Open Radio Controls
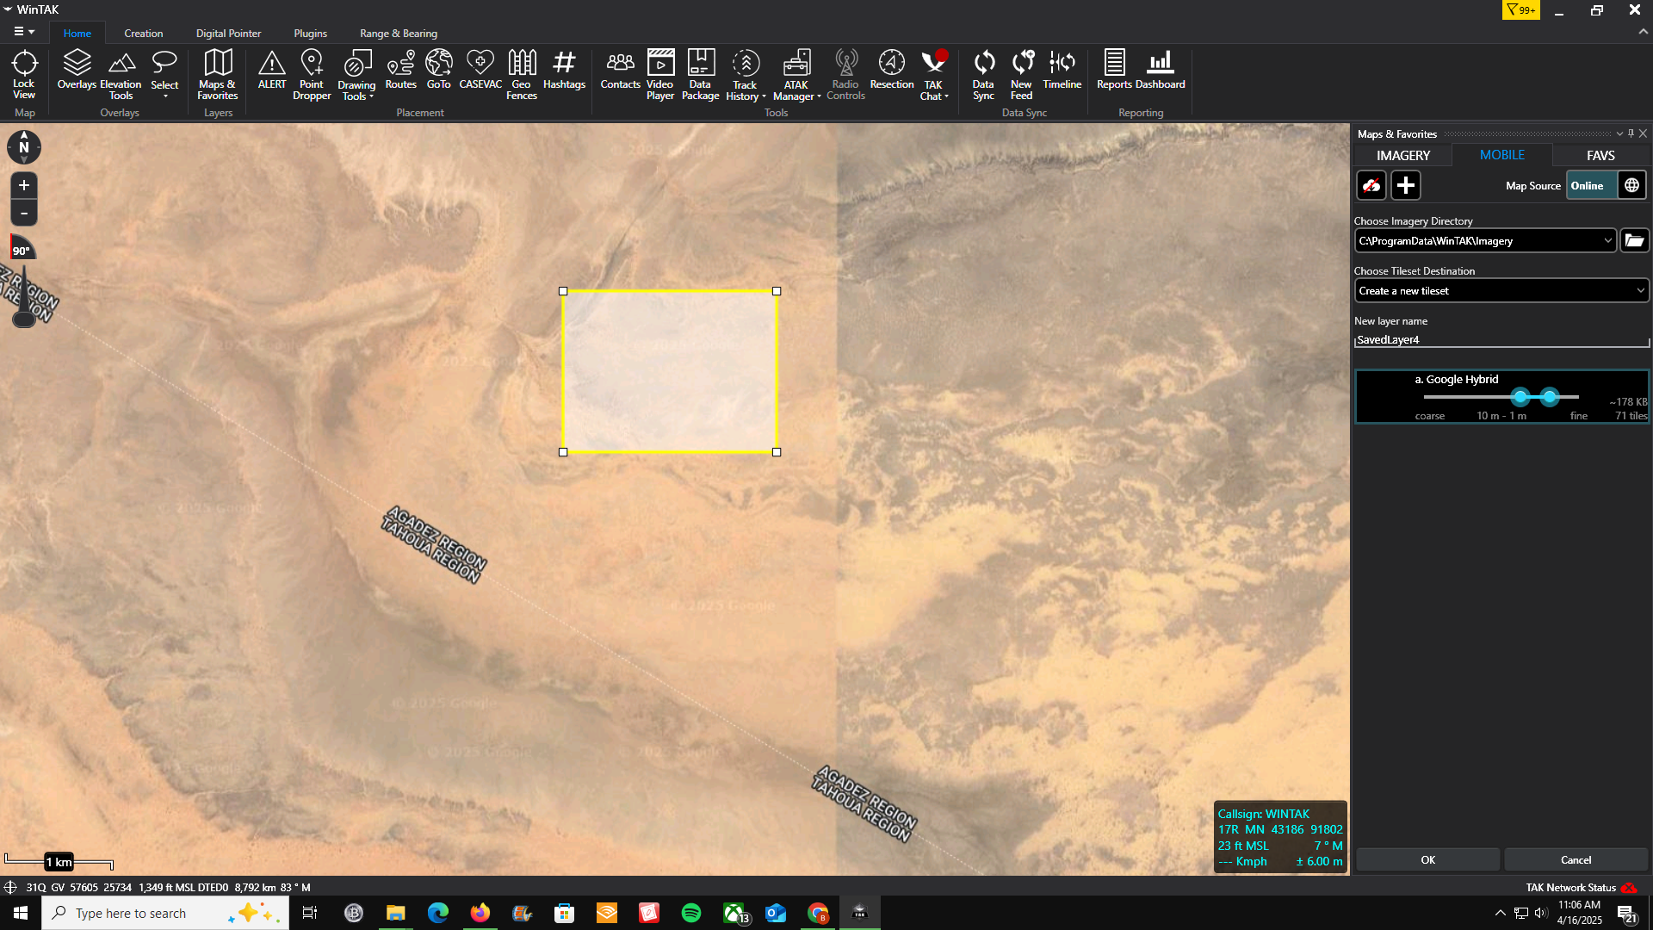This screenshot has width=1653, height=930. (x=845, y=74)
